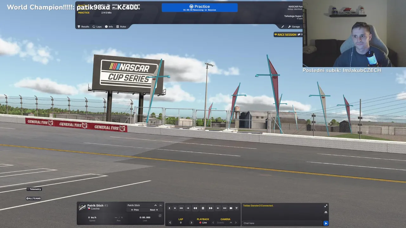Focus the Chat here input field

pyautogui.click(x=282, y=223)
